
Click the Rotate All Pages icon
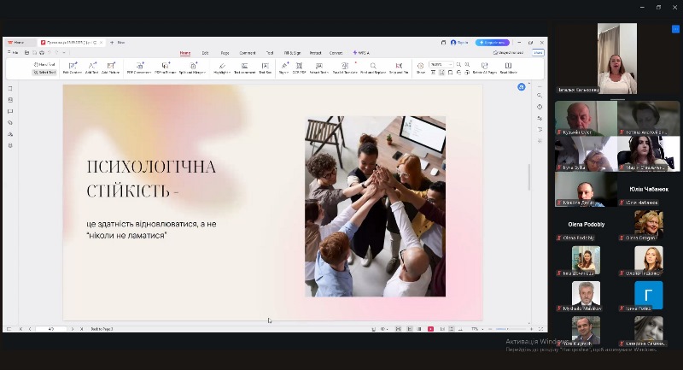click(x=487, y=68)
